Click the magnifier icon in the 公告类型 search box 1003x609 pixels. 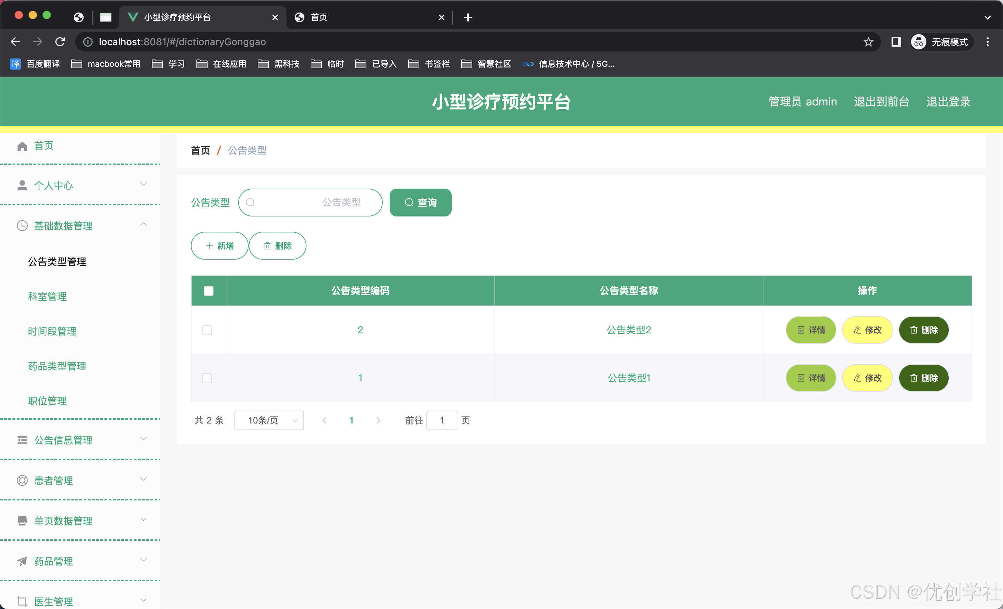pos(251,203)
